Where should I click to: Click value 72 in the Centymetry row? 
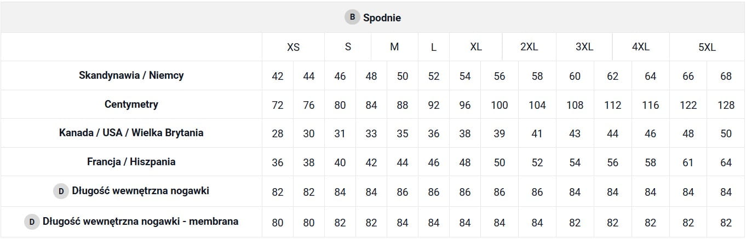(278, 105)
